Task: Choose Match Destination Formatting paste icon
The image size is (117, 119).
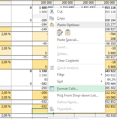Action: tap(68, 32)
